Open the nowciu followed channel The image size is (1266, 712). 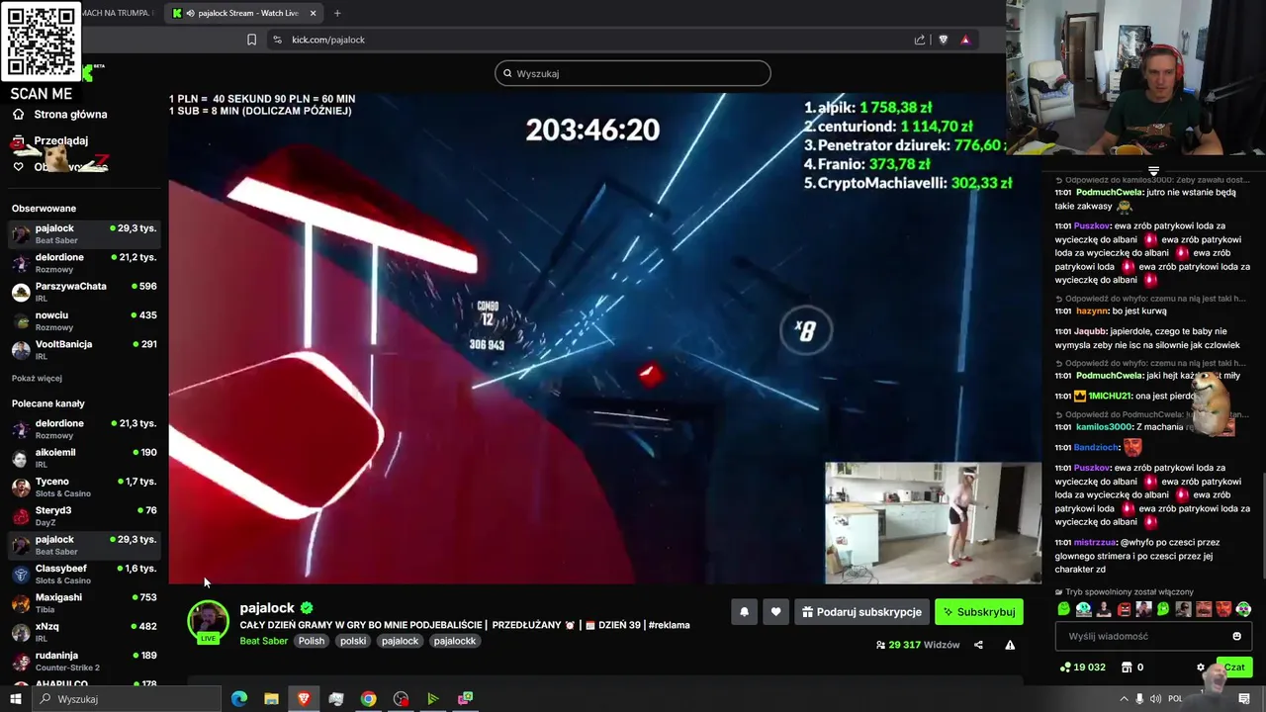tap(83, 320)
